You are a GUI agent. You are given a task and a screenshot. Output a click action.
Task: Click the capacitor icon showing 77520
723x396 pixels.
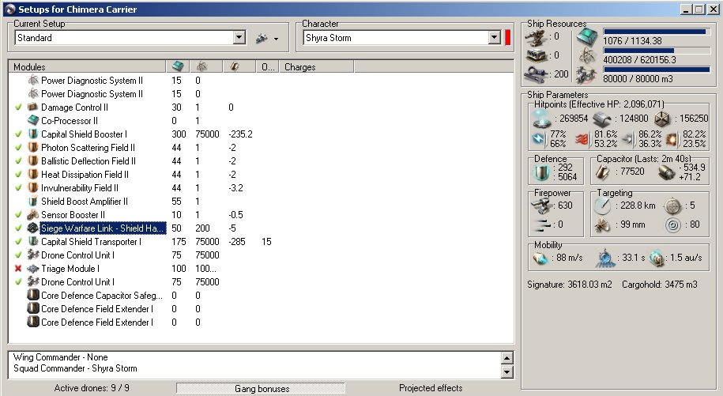point(603,172)
